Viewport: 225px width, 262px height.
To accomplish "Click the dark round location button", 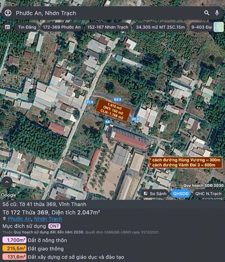I will [x=219, y=60].
